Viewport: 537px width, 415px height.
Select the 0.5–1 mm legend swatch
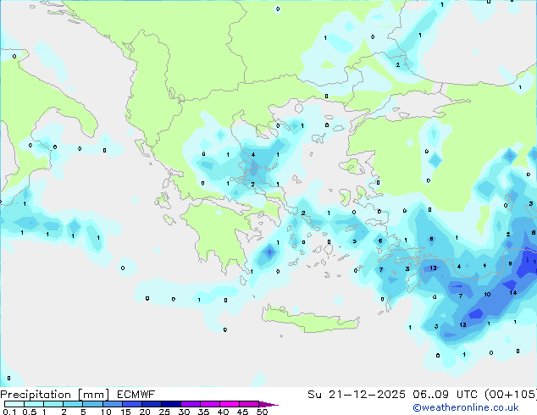[x=34, y=404]
